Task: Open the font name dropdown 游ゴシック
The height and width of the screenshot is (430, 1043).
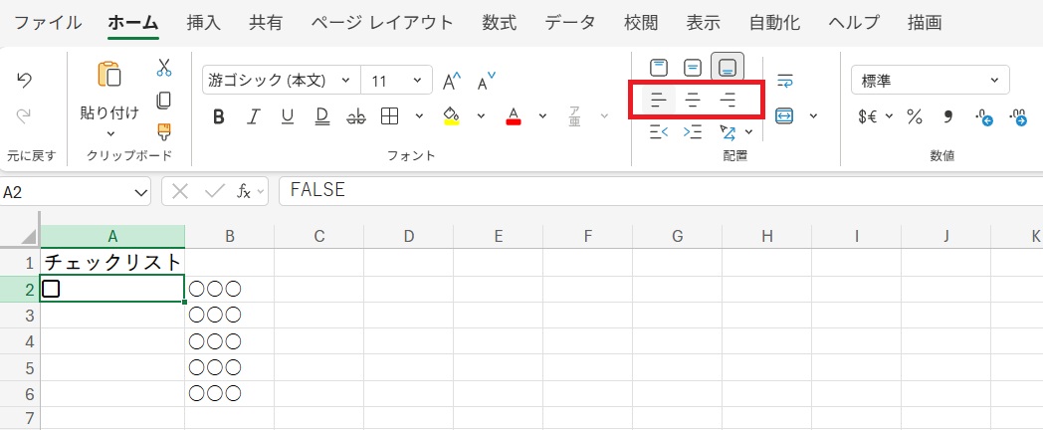Action: (x=280, y=81)
